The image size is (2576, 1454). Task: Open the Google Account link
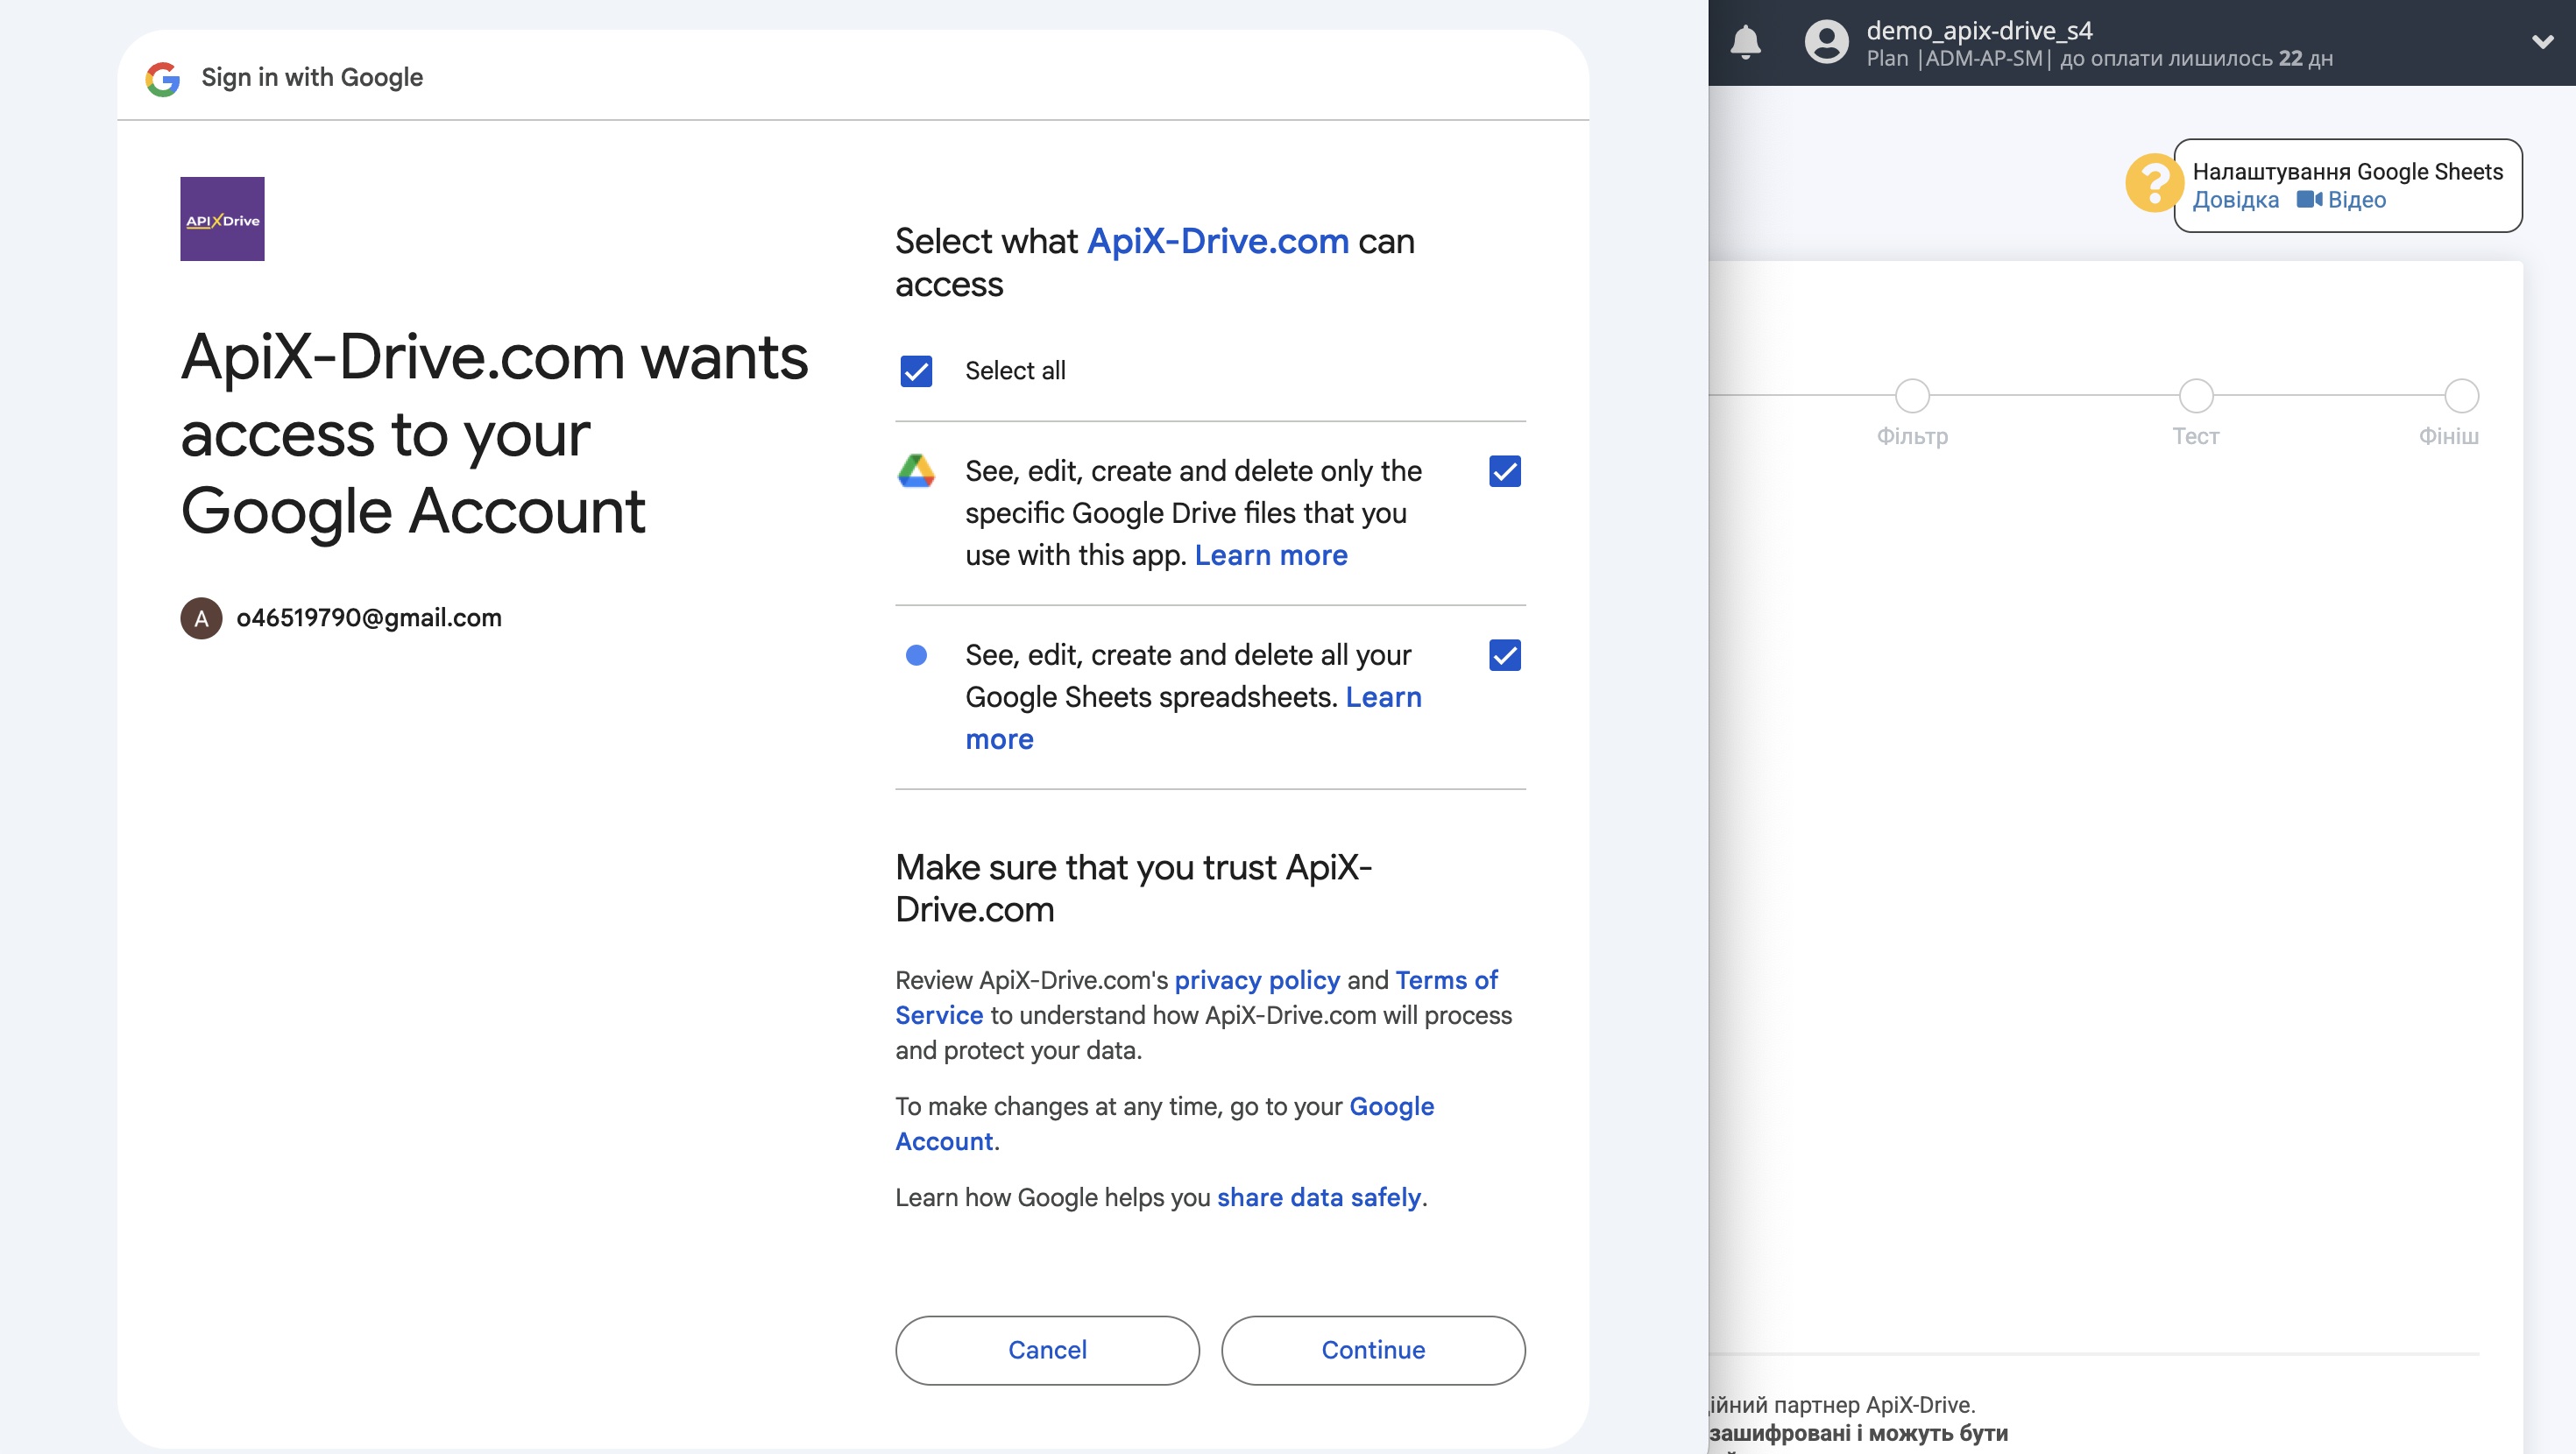(1391, 1106)
